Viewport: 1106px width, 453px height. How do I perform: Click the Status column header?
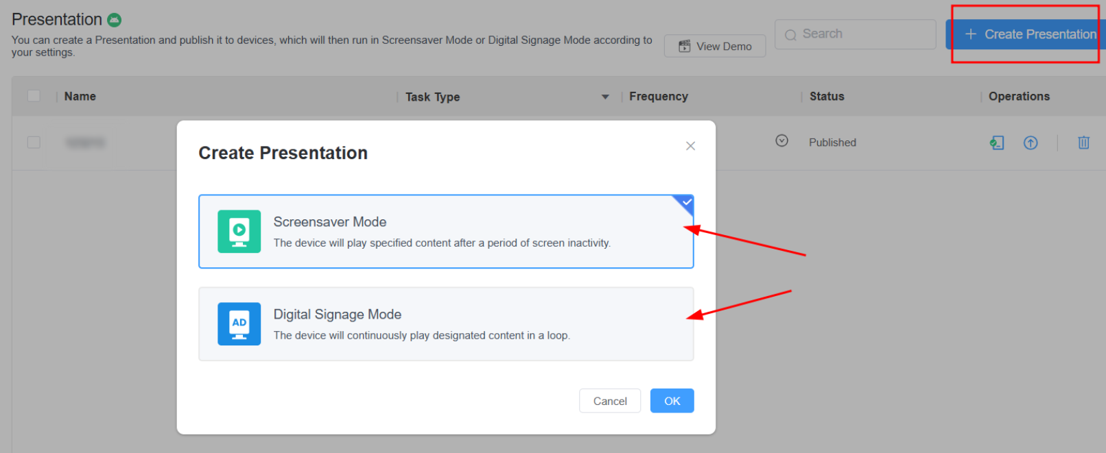(x=827, y=97)
